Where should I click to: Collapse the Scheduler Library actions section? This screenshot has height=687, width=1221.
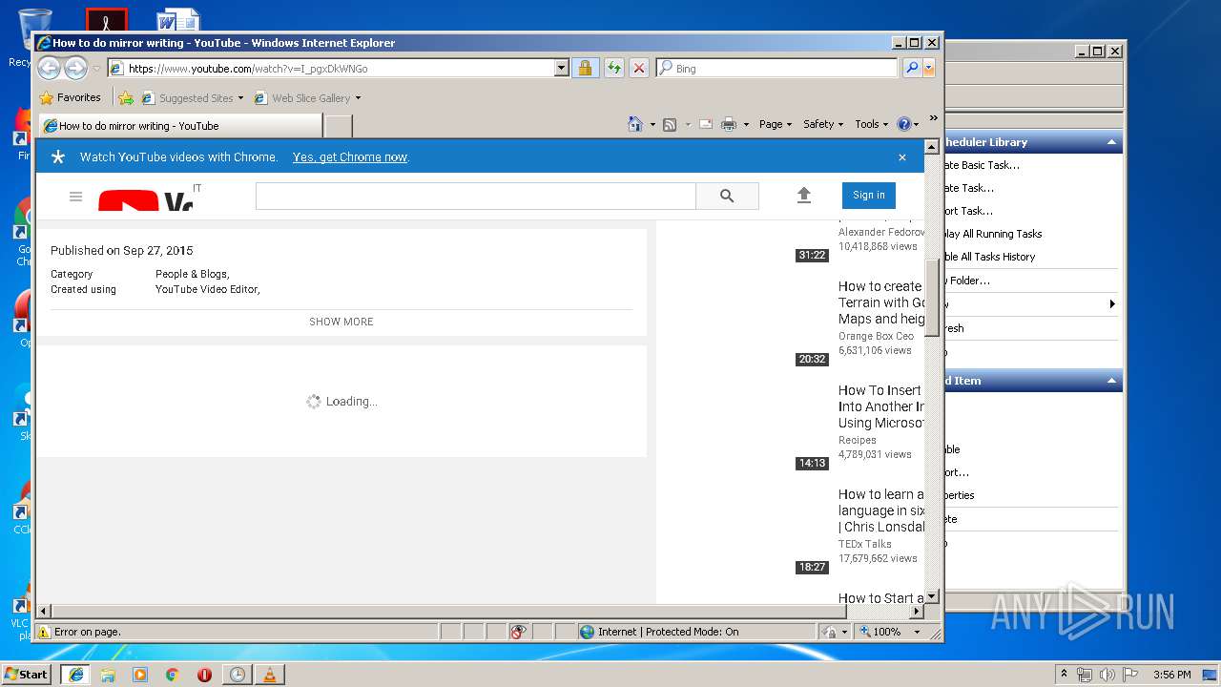point(1111,142)
